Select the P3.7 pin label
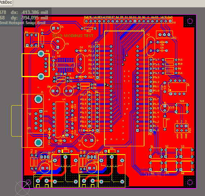The width and height of the screenshot is (205, 196). pyautogui.click(x=156, y=60)
